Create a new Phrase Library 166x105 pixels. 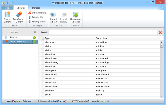click(x=7, y=17)
